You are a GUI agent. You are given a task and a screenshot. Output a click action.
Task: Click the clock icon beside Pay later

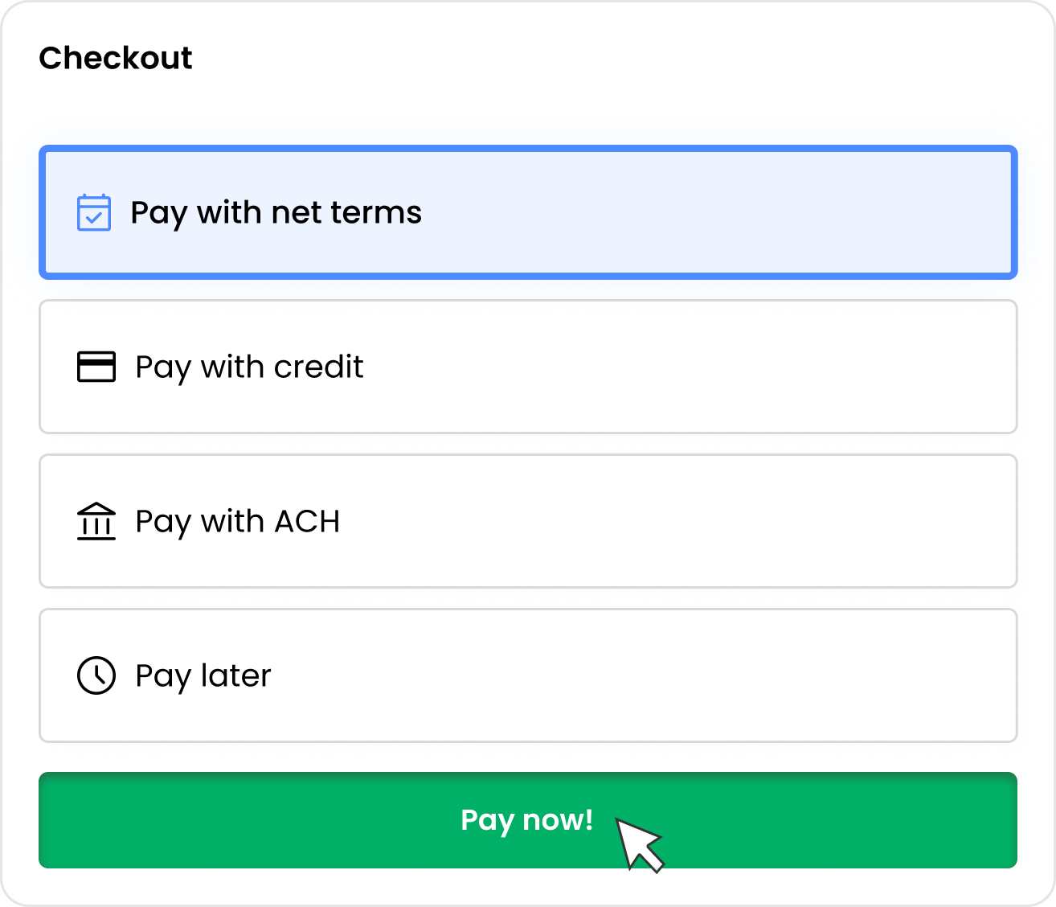coord(96,675)
